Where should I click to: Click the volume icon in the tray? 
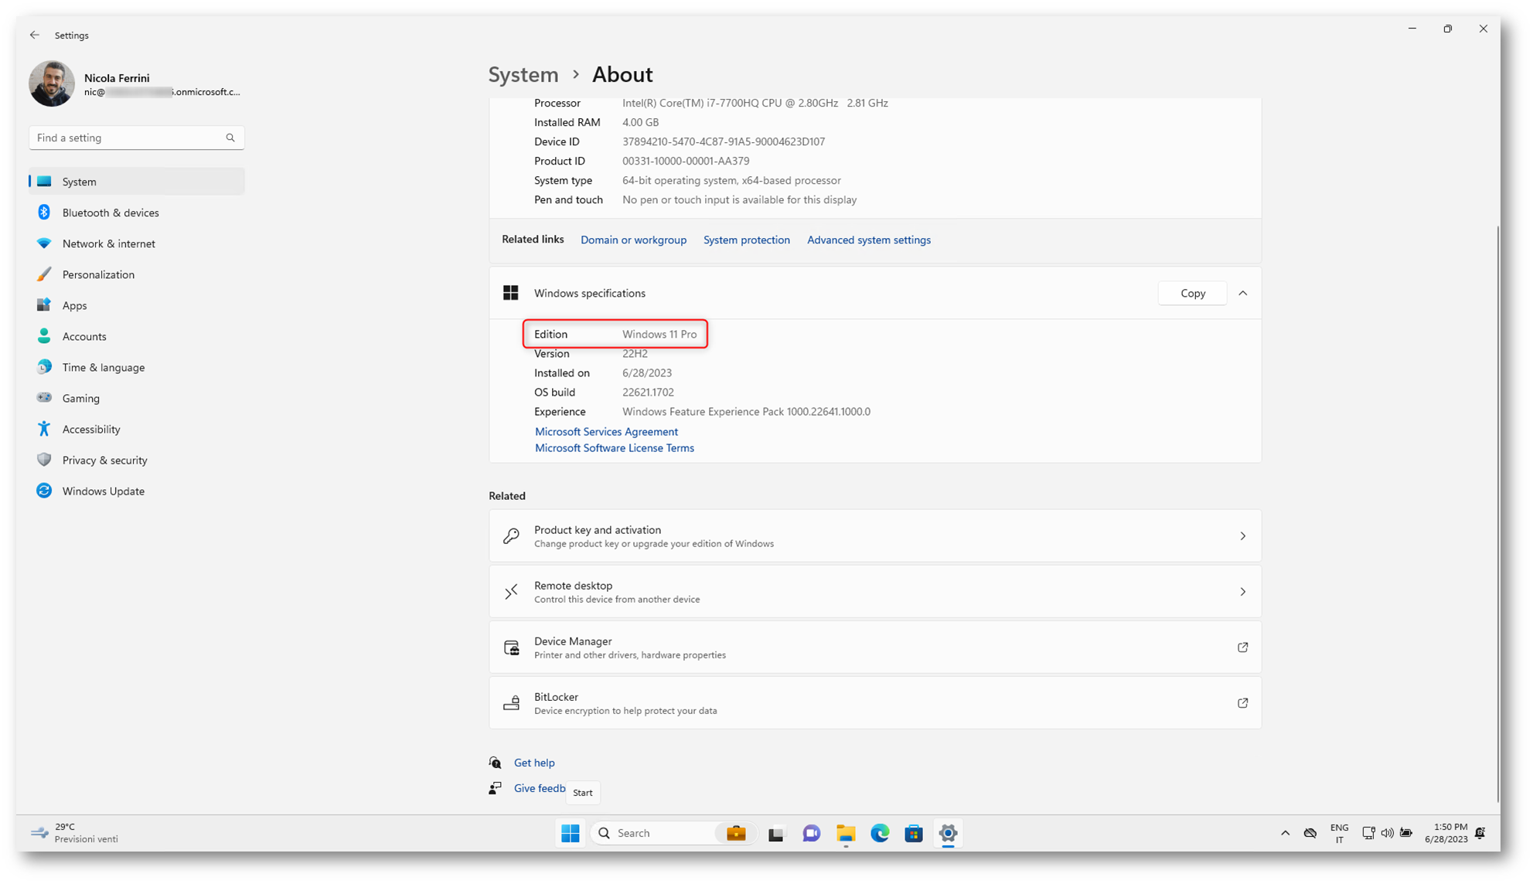coord(1388,833)
